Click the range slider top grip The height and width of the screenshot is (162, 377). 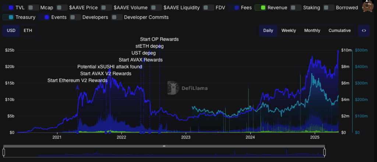pos(164,146)
